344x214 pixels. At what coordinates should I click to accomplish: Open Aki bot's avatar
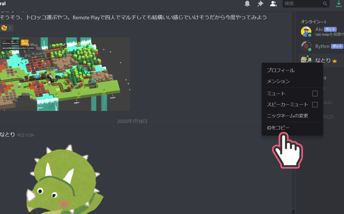306,32
